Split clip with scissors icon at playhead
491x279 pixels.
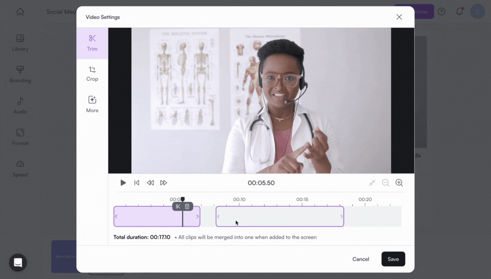pos(178,207)
